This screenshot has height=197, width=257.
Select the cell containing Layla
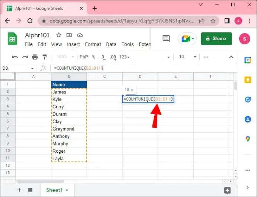69,159
